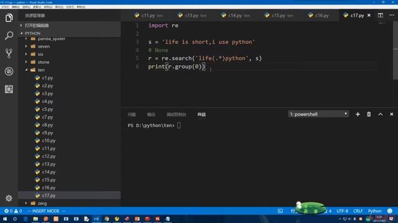Screen dimensions: 398x223
Task: Expand the six folder
Action: tap(40, 55)
